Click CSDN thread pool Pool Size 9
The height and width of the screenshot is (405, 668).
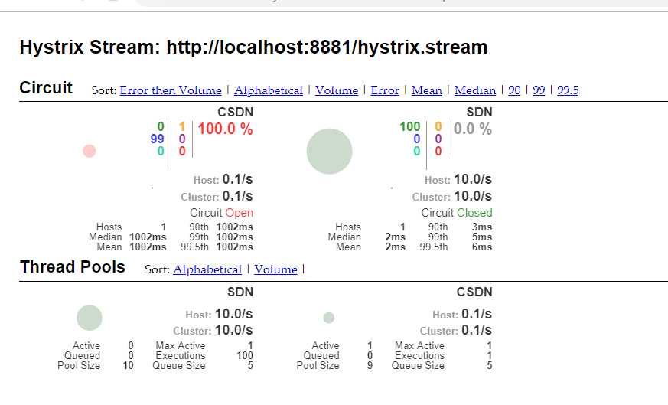(x=370, y=366)
